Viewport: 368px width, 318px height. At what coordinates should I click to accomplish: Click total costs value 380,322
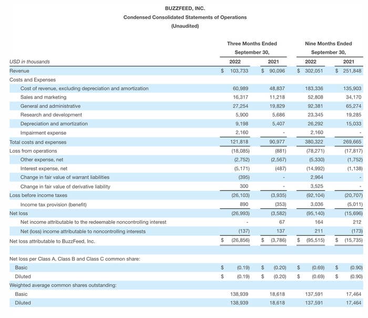314,142
